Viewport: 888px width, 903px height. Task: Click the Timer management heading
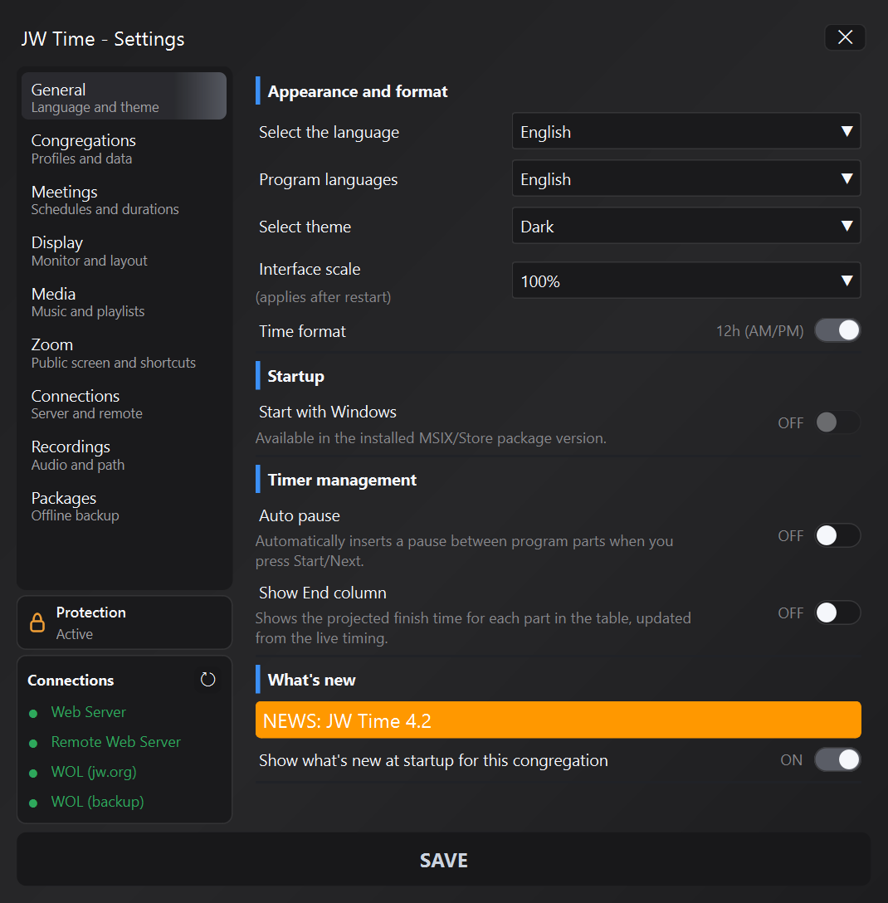[x=342, y=480]
